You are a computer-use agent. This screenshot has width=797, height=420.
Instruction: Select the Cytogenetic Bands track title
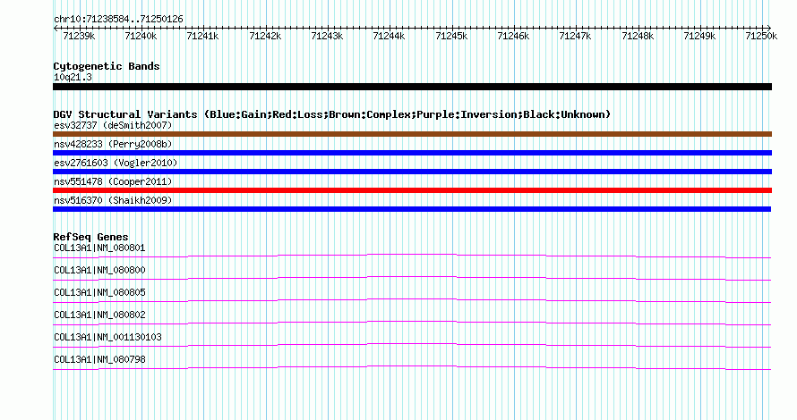[107, 66]
